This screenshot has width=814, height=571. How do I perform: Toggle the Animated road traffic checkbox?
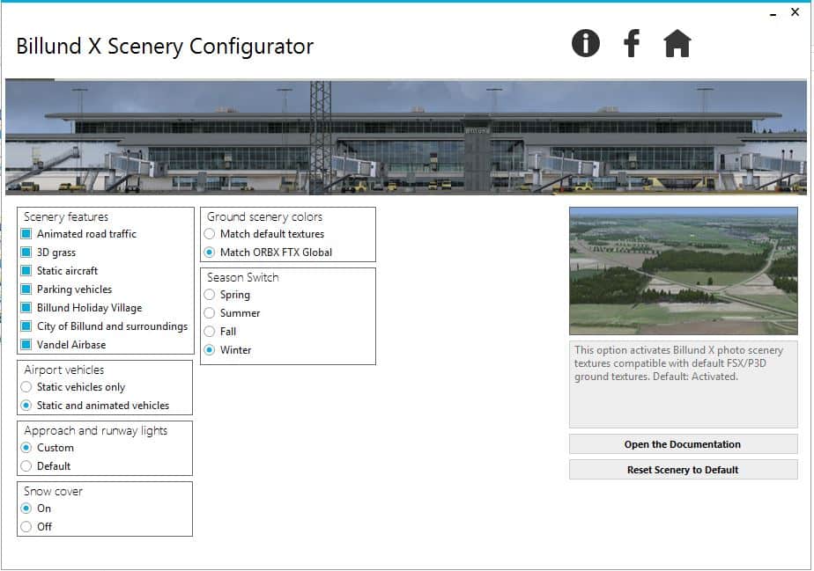coord(26,234)
